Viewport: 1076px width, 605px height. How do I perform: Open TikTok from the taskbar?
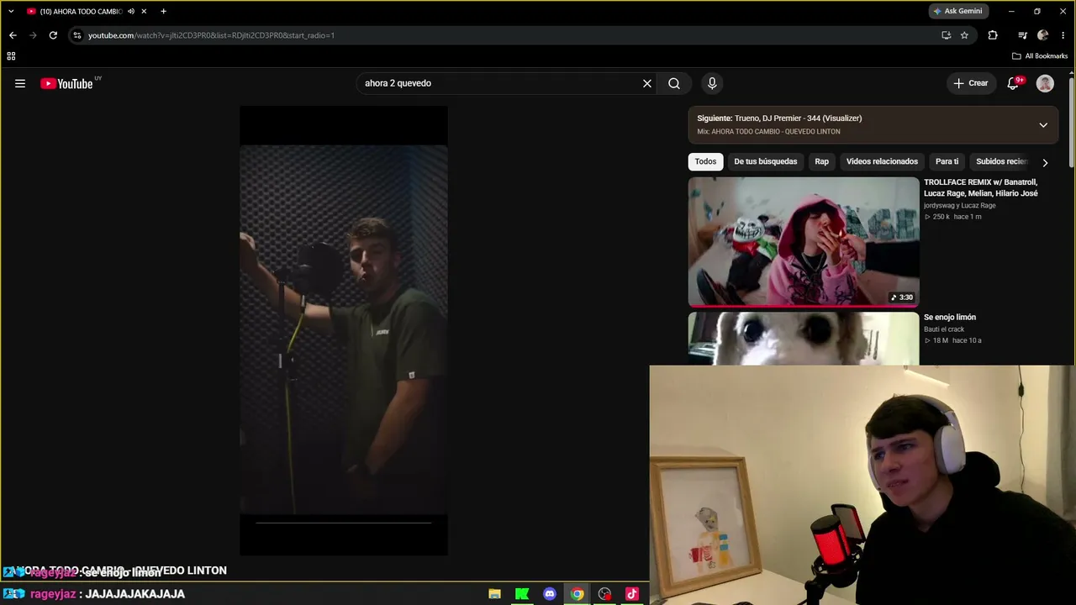pyautogui.click(x=632, y=594)
